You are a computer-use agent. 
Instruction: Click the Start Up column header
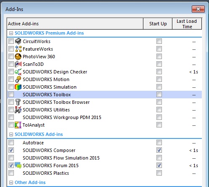158,24
